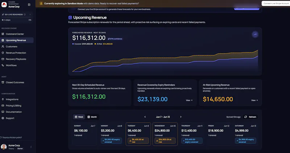Switch calendar to Month view
The height and width of the screenshot is (153, 290).
[92, 117]
